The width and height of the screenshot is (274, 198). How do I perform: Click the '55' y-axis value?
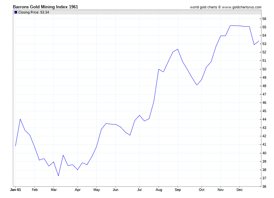pyautogui.click(x=264, y=27)
